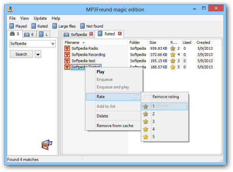This screenshot has height=172, width=233.
Task: Click the Created date of Softpedia Radio
Action: pos(205,48)
